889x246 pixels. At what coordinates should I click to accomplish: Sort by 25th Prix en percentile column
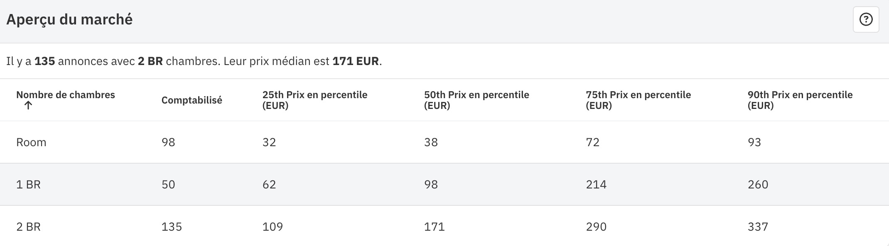(x=314, y=100)
